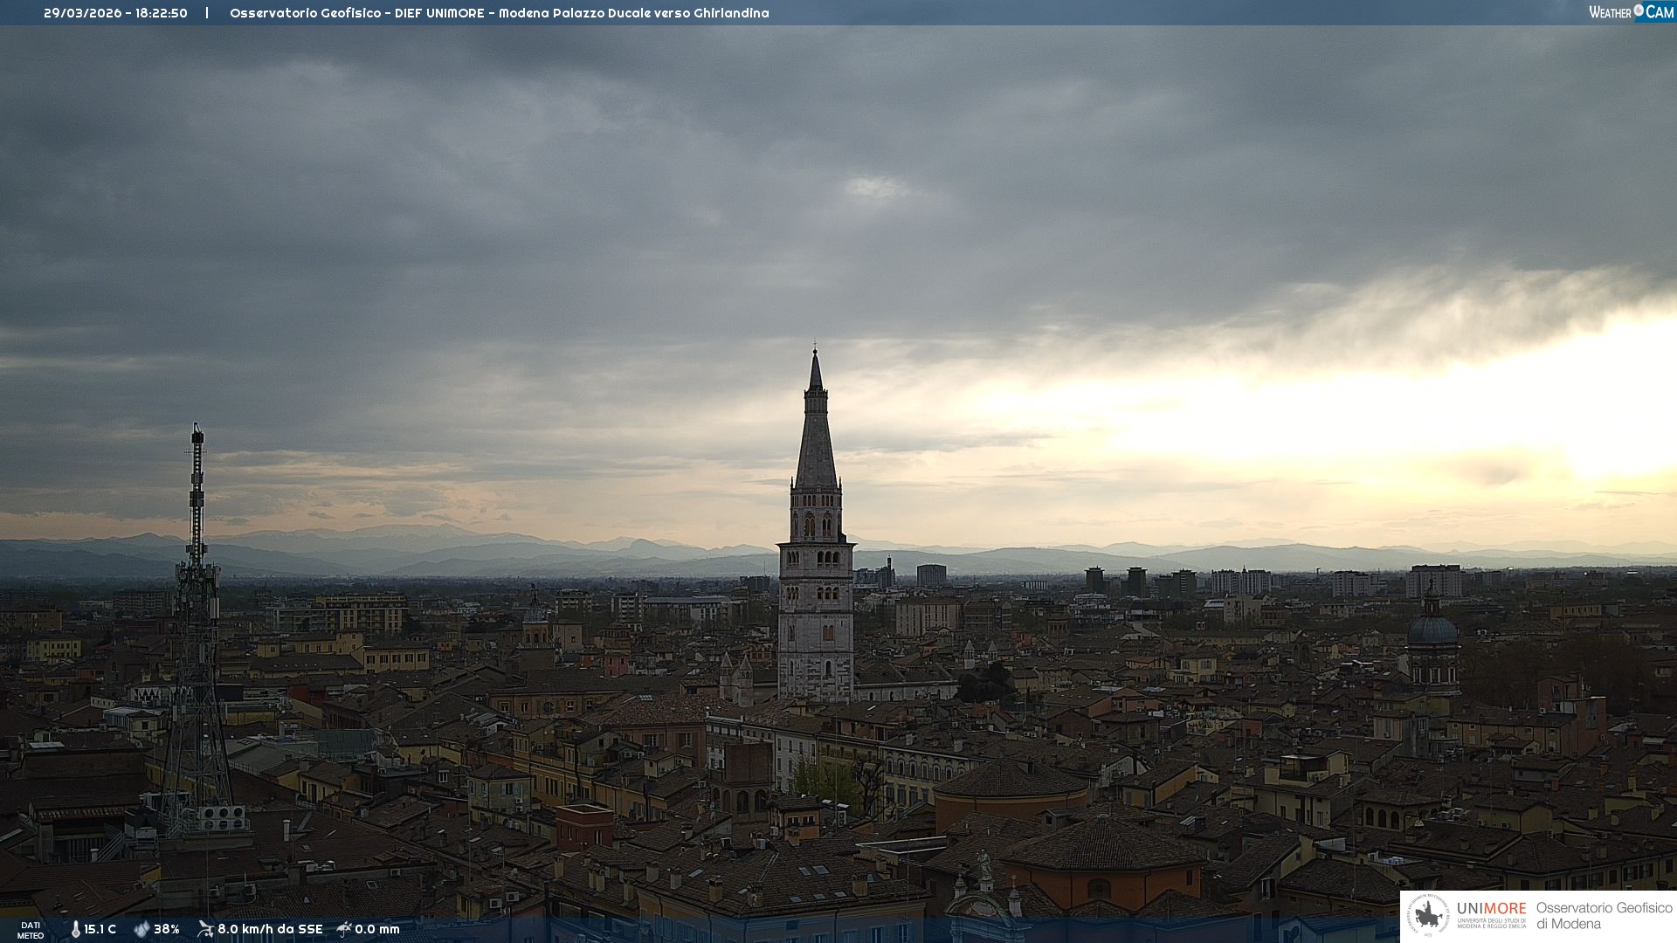
Task: Click the 29/03/2026 date stamp
Action: (x=84, y=13)
